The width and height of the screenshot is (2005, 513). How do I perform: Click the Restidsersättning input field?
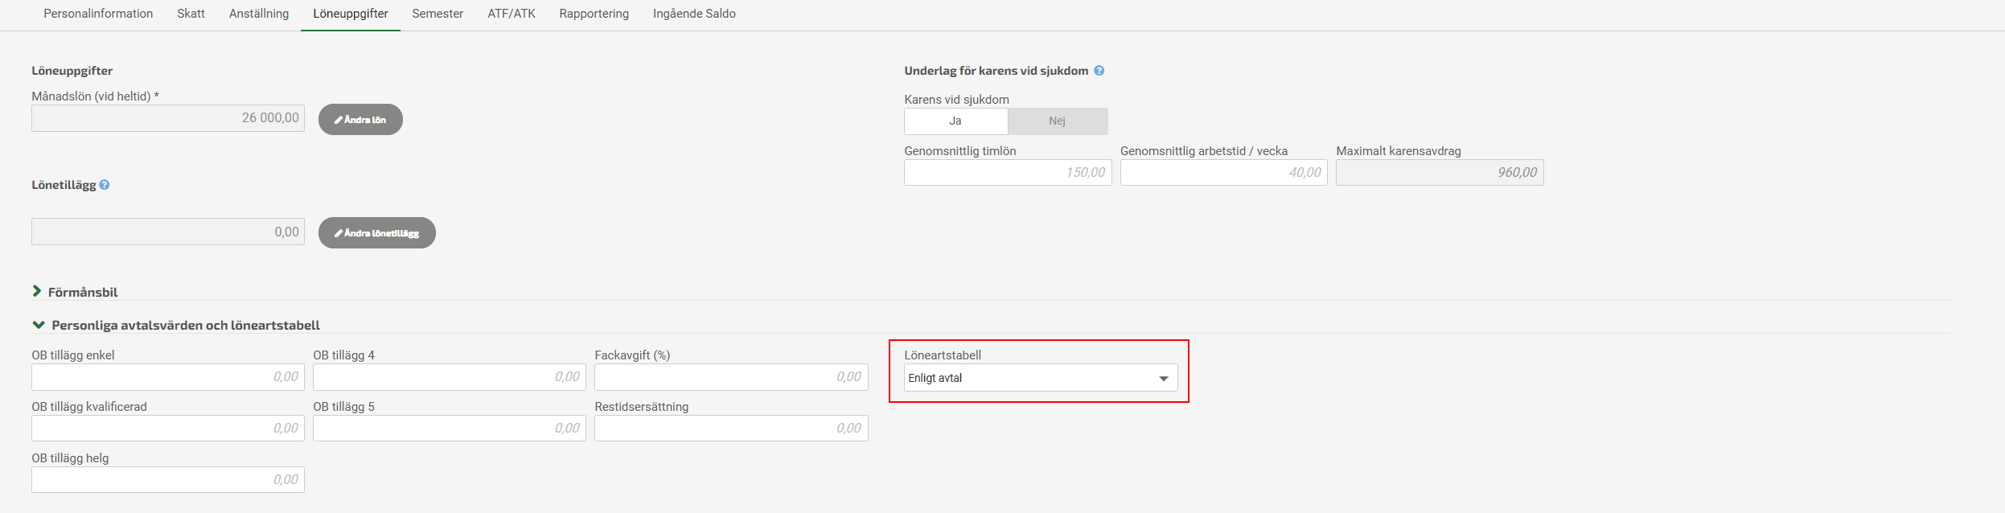(731, 429)
